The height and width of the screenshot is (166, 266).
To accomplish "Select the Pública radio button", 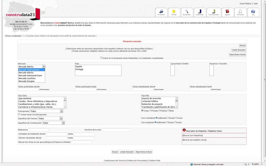I will pyautogui.click(x=159, y=110).
